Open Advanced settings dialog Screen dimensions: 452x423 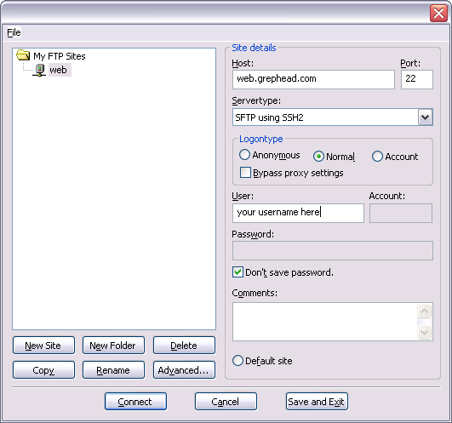pyautogui.click(x=184, y=370)
